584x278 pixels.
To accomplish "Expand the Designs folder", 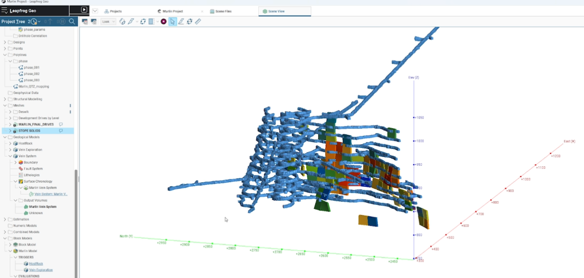I will coord(5,42).
